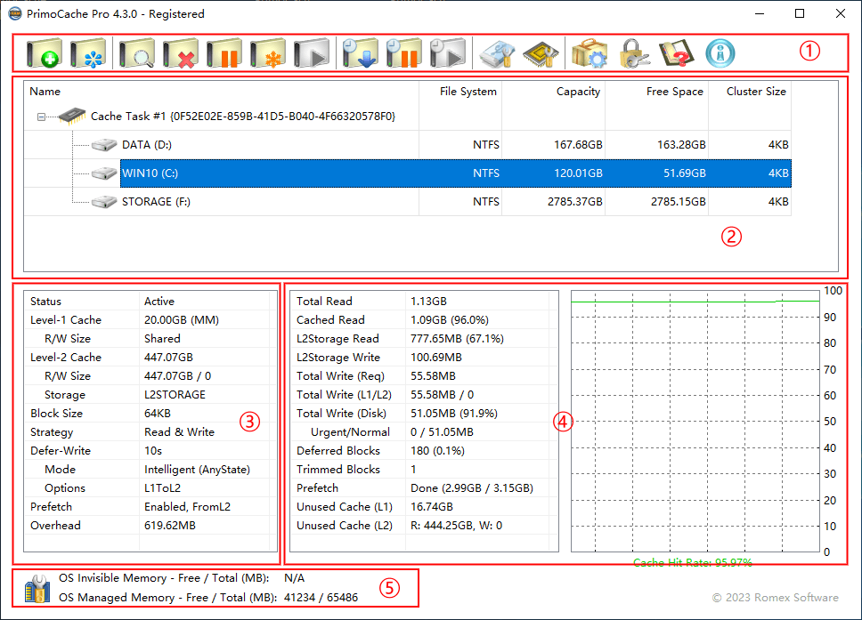Click the drive icon for WIN10 (C:)
Viewport: 862px width, 620px height.
coord(104,173)
